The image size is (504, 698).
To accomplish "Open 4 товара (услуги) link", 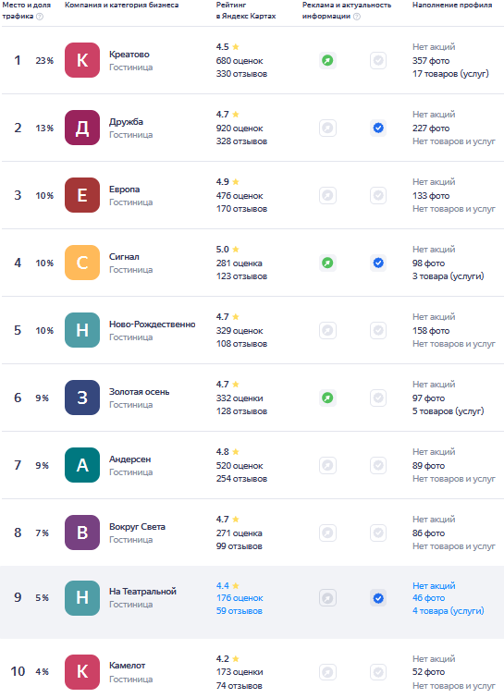I will point(448,611).
